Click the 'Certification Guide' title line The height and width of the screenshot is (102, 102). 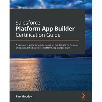pos(38,35)
